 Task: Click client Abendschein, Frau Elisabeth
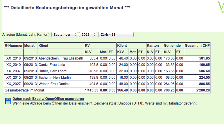pos(61,58)
